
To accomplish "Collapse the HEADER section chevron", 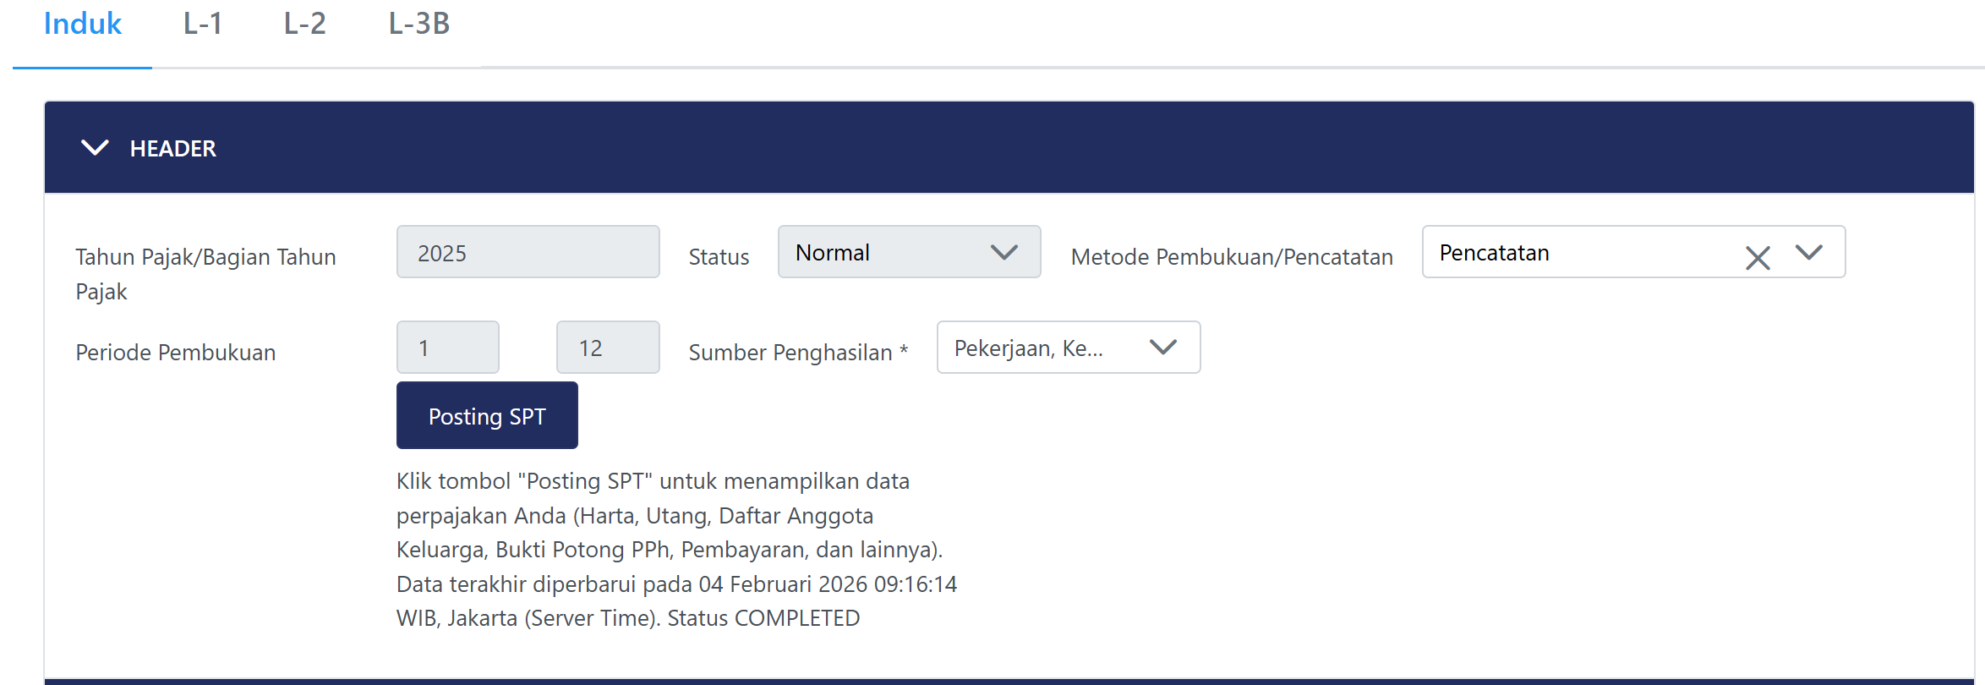I will click(95, 148).
